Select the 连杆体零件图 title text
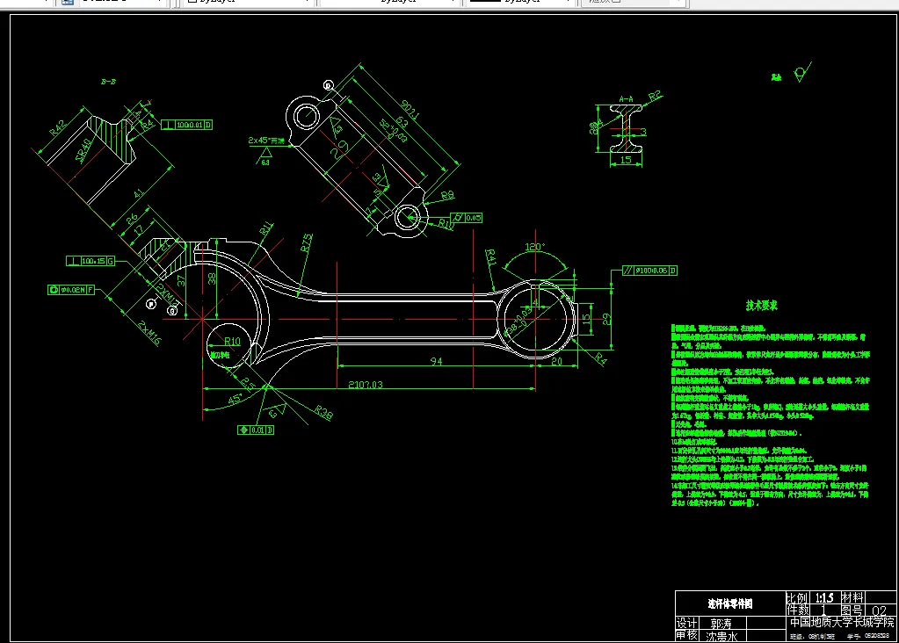The width and height of the screenshot is (899, 643). [729, 603]
